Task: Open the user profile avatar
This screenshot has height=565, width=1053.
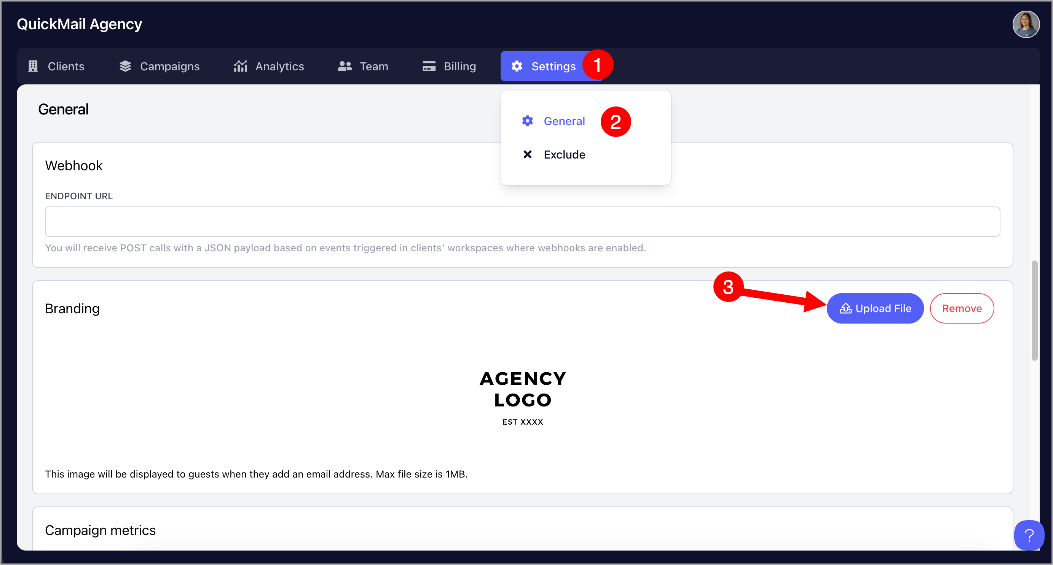Action: pyautogui.click(x=1026, y=24)
